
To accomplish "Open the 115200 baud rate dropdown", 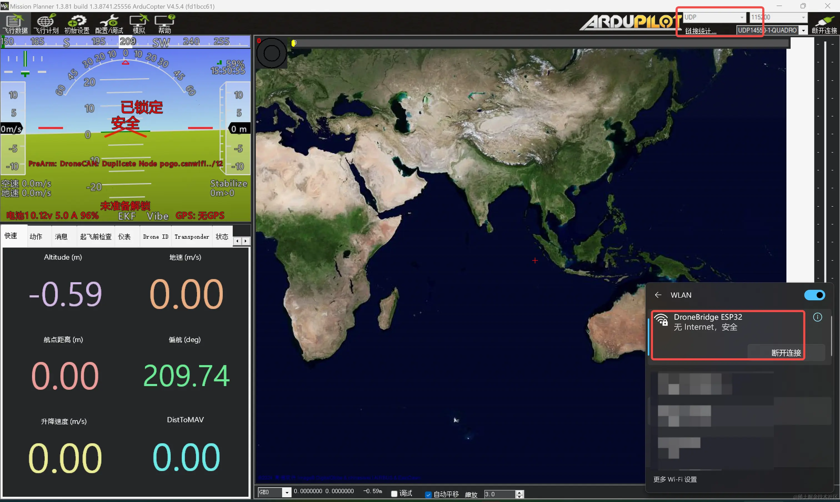I will pos(803,17).
